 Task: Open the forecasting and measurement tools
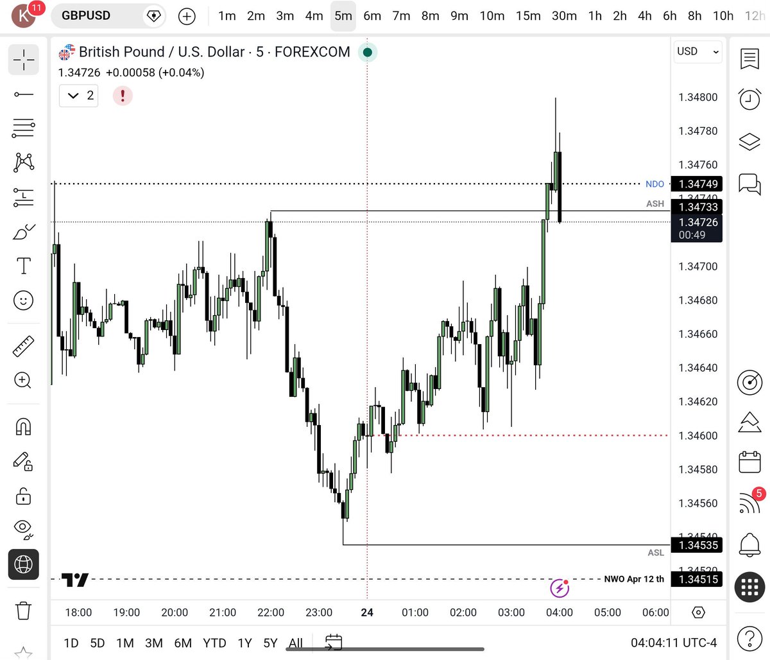tap(24, 197)
